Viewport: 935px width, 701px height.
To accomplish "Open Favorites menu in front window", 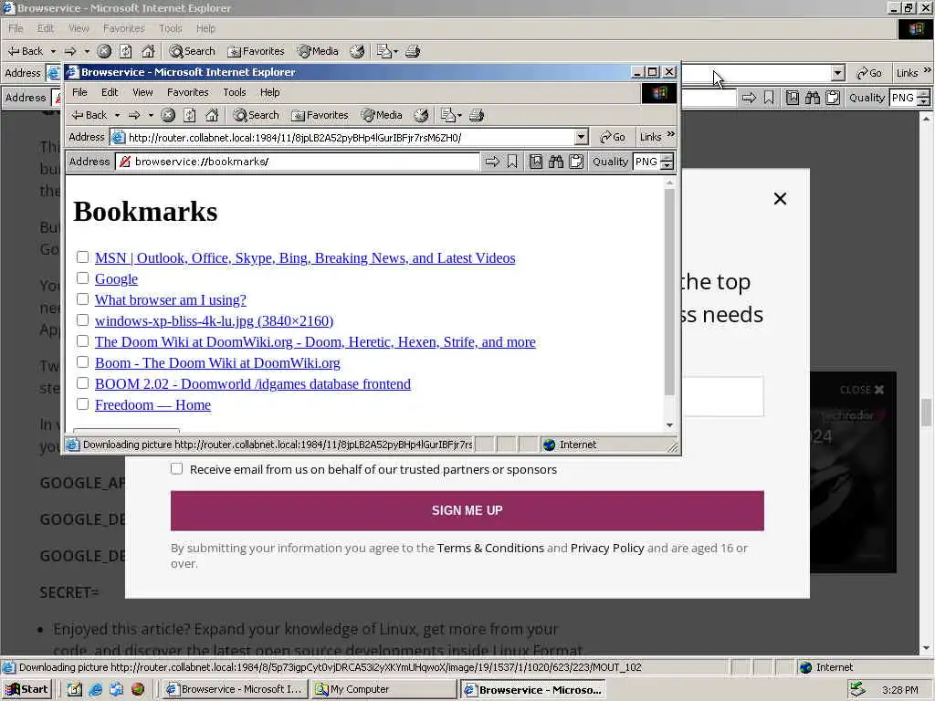I will (x=188, y=92).
